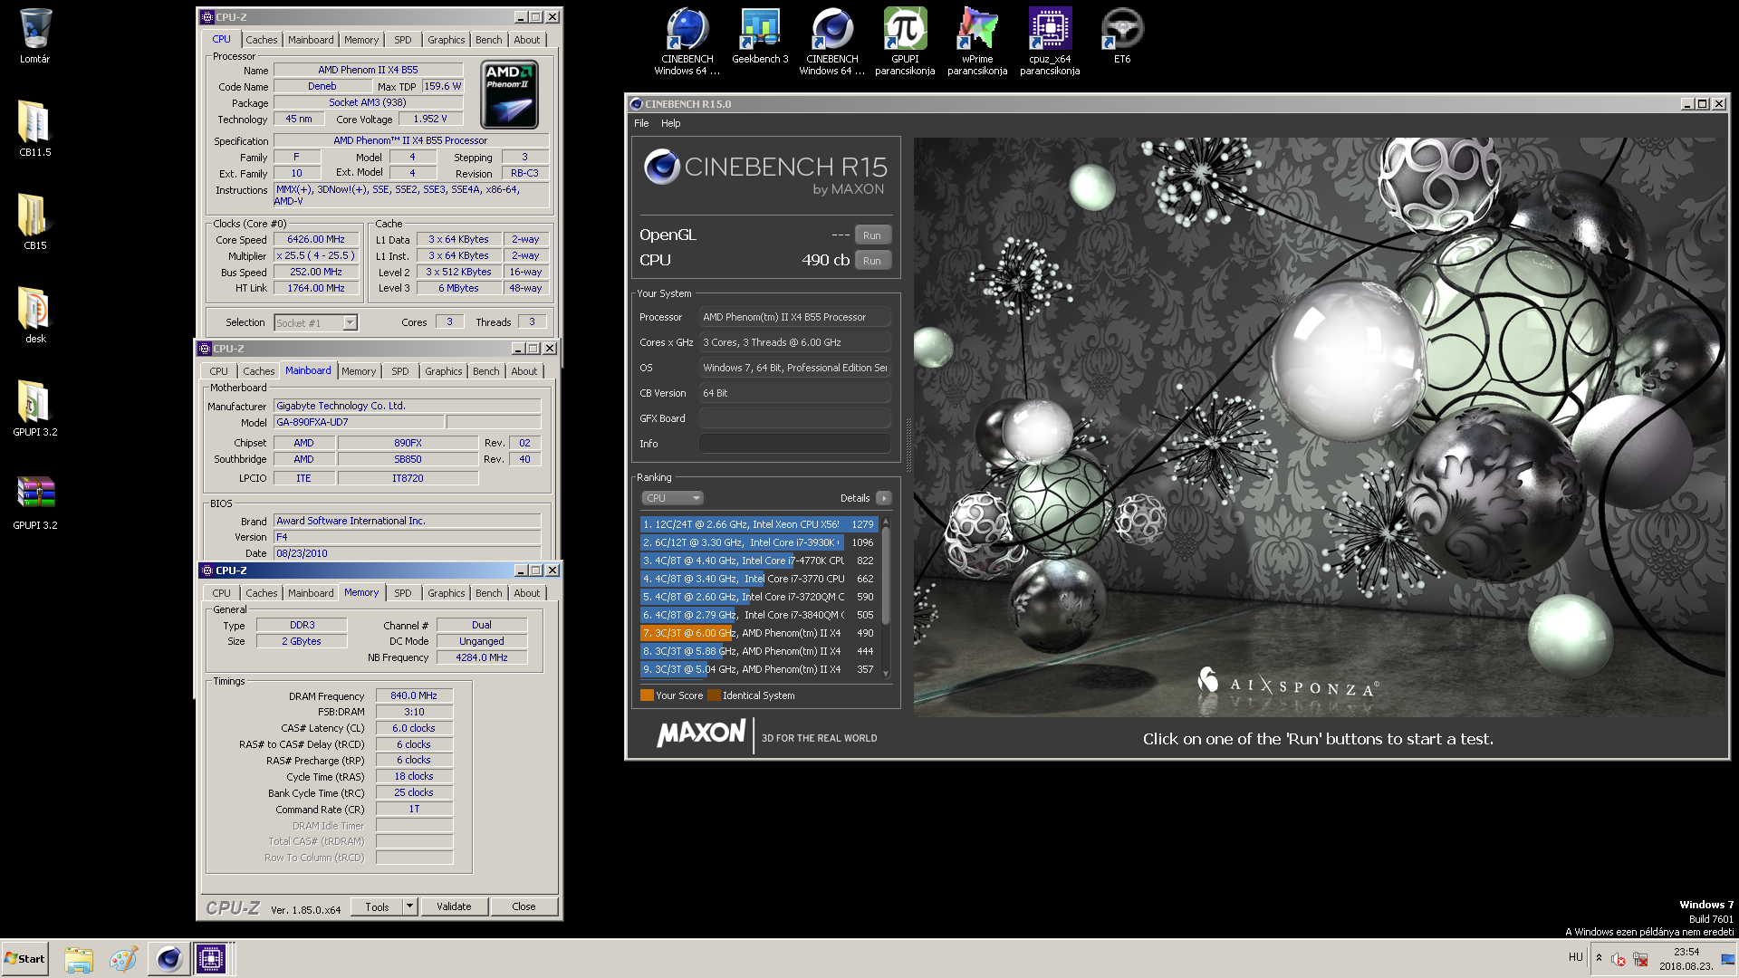Open the Tools dropdown arrow

pos(409,906)
